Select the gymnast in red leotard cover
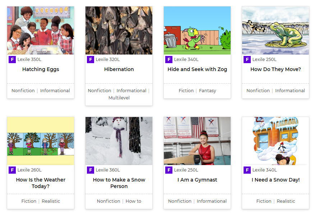Image resolution: width=319 pixels, height=216 pixels. (x=197, y=141)
